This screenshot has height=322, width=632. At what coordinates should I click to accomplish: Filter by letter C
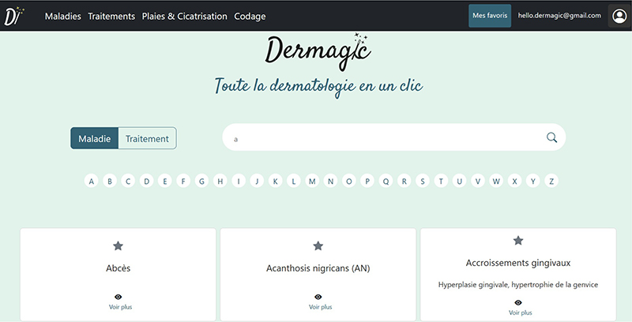coord(128,182)
